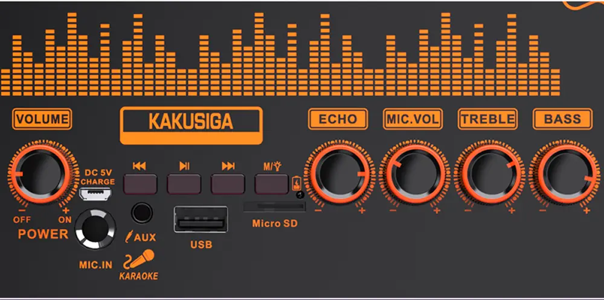This screenshot has width=604, height=300.
Task: Click the KAKUSIGA brand display
Action: [x=191, y=121]
